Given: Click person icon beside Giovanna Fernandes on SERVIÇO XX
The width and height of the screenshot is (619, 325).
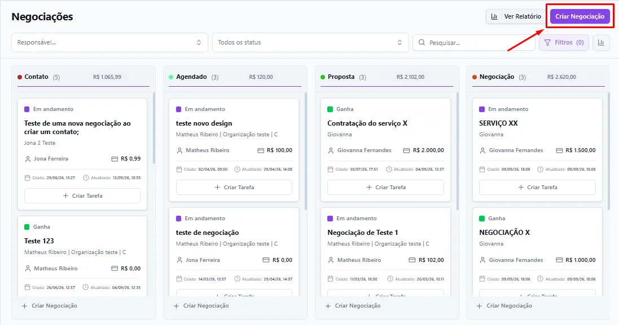Looking at the screenshot, I should [x=482, y=150].
